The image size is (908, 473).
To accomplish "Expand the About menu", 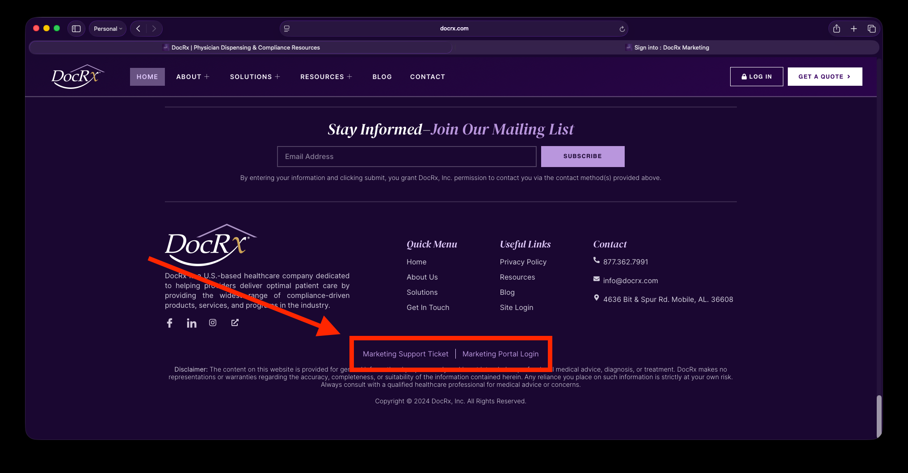I will (193, 77).
